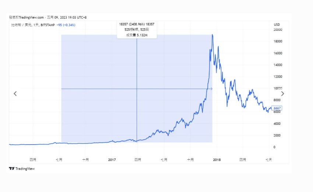Click the USD currency label on price axis
Viewport: 313px width, 192px height.
pyautogui.click(x=277, y=25)
